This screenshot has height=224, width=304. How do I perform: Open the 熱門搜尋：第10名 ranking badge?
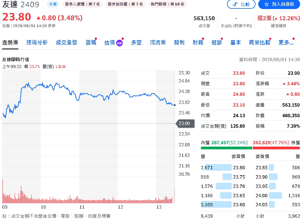[x=167, y=4]
